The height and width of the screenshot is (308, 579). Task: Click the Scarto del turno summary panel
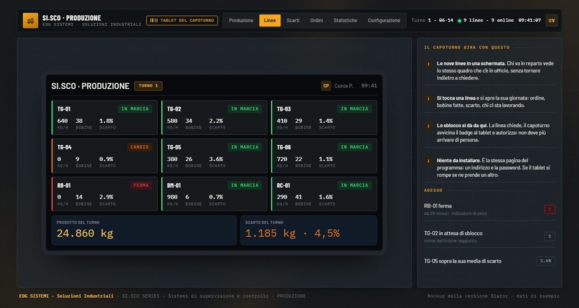(309, 230)
